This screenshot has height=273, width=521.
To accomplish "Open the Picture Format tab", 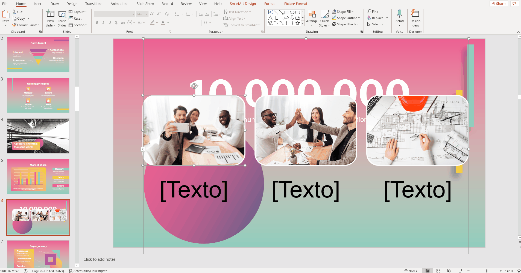I will tap(295, 4).
